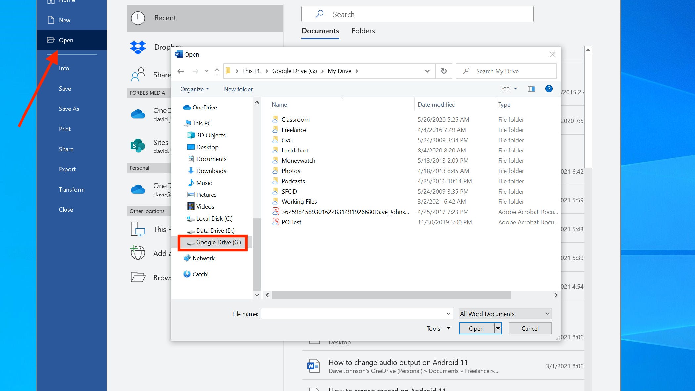
Task: Click the Open button to confirm
Action: [x=476, y=328]
